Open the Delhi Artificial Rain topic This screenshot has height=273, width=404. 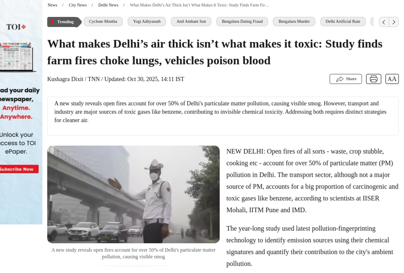click(x=343, y=22)
